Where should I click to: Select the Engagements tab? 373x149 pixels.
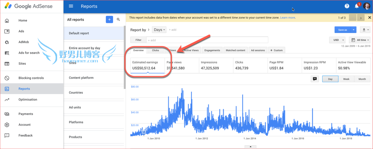[x=212, y=50]
